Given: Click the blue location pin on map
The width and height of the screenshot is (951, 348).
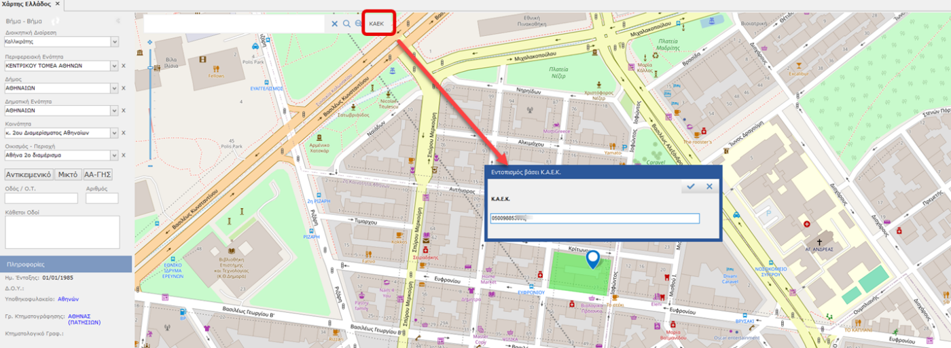Looking at the screenshot, I should click(x=593, y=258).
